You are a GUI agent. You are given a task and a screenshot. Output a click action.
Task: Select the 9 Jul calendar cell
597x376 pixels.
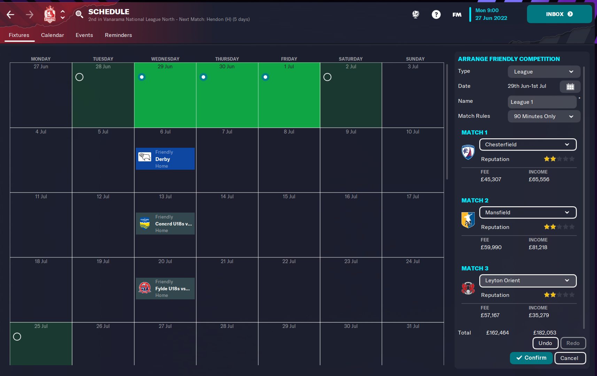pyautogui.click(x=351, y=160)
